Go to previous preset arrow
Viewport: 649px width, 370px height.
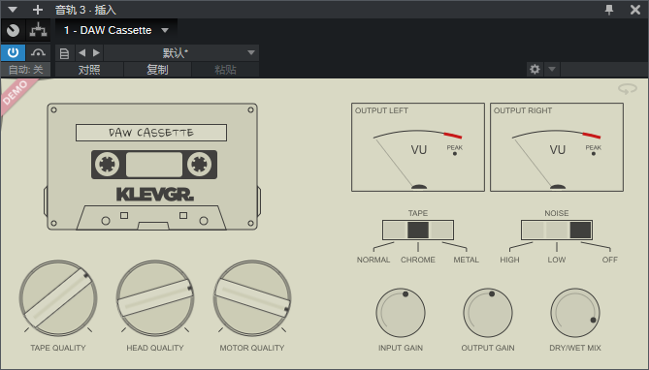pyautogui.click(x=81, y=53)
